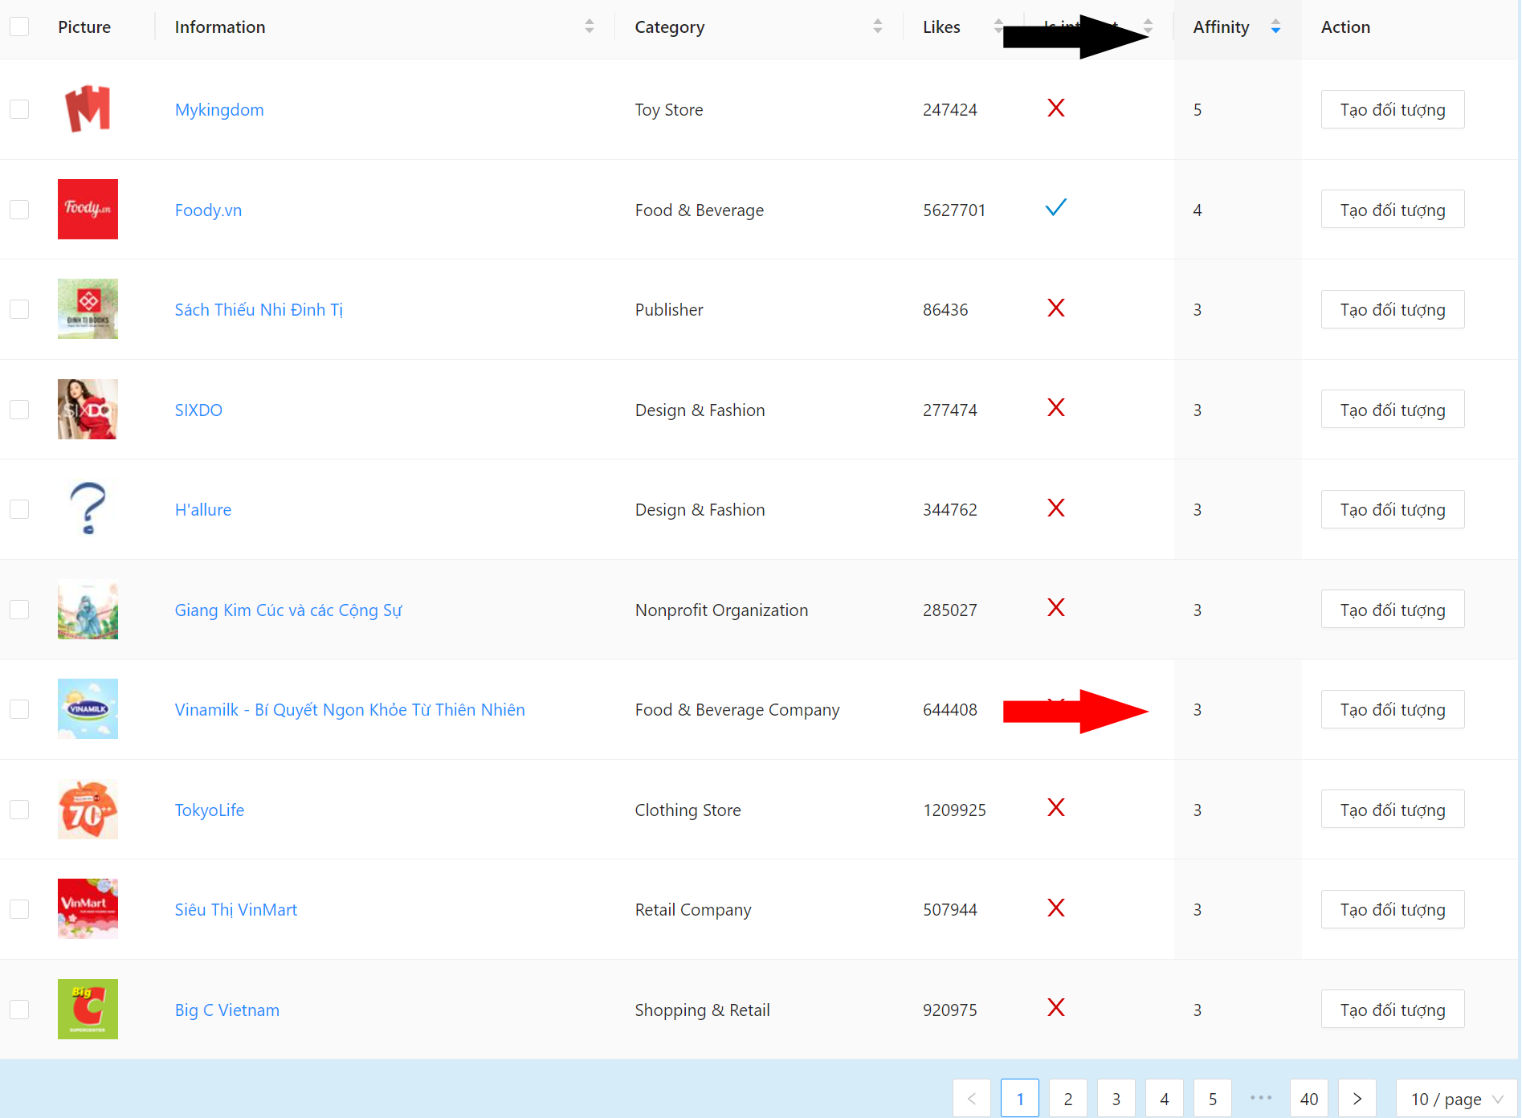Click Tạo đối tượng for H'allure
This screenshot has width=1522, height=1118.
tap(1393, 509)
